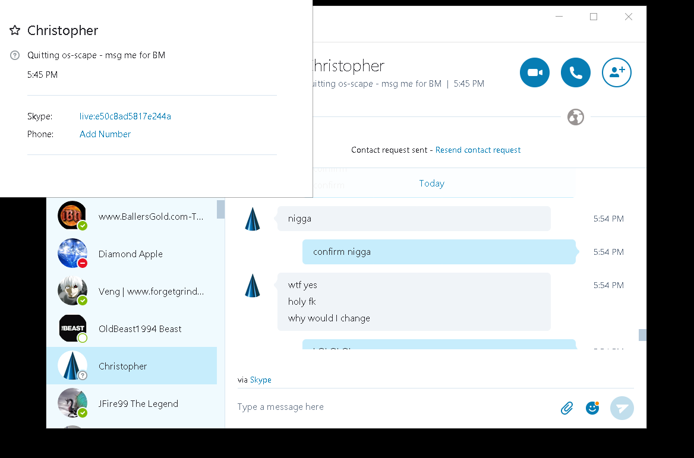This screenshot has width=694, height=458.
Task: Add people to the conversation
Action: coord(617,72)
